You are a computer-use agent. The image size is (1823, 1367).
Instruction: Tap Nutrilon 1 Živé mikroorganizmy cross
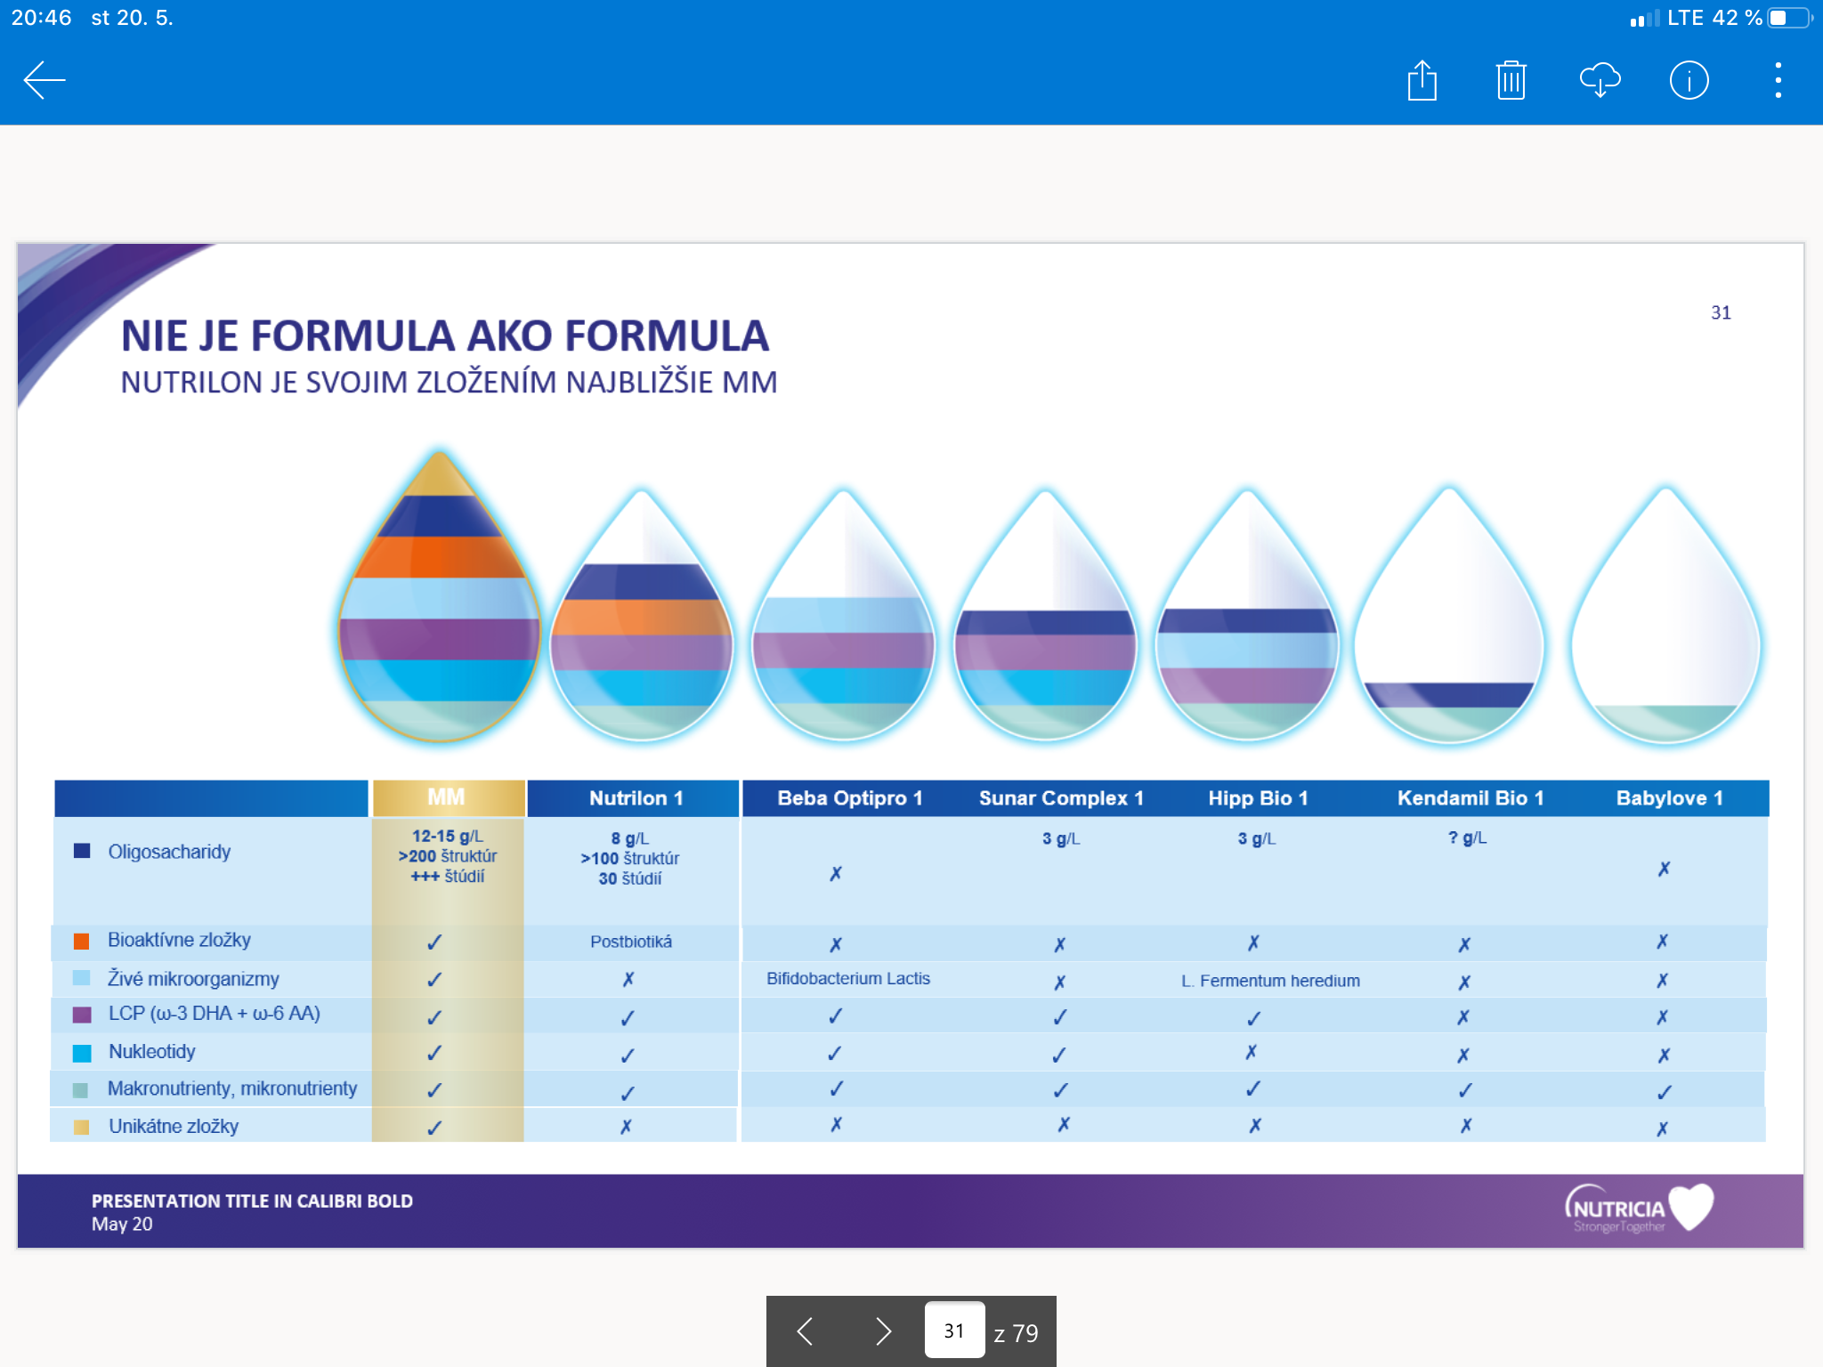(628, 980)
